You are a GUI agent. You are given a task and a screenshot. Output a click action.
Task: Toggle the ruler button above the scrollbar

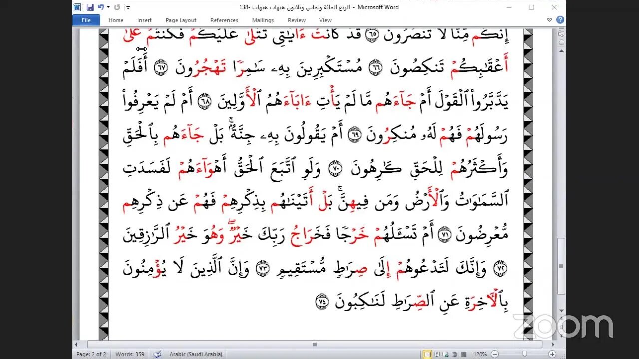(562, 33)
